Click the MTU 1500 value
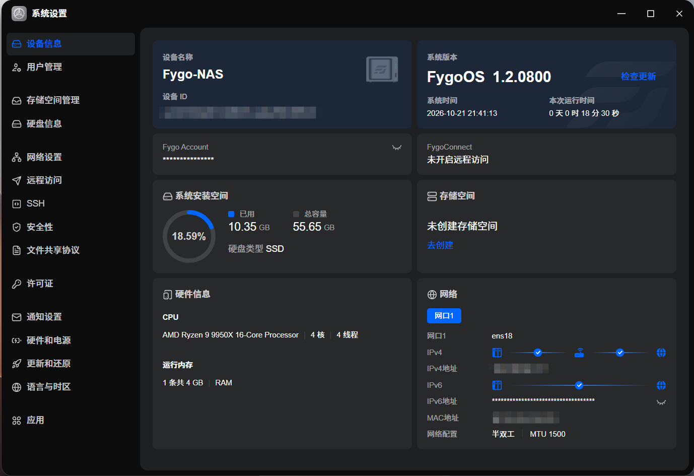This screenshot has height=476, width=694. (547, 434)
